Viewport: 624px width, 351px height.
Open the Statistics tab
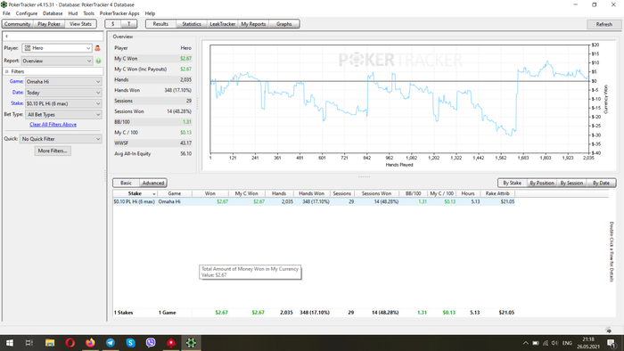192,24
